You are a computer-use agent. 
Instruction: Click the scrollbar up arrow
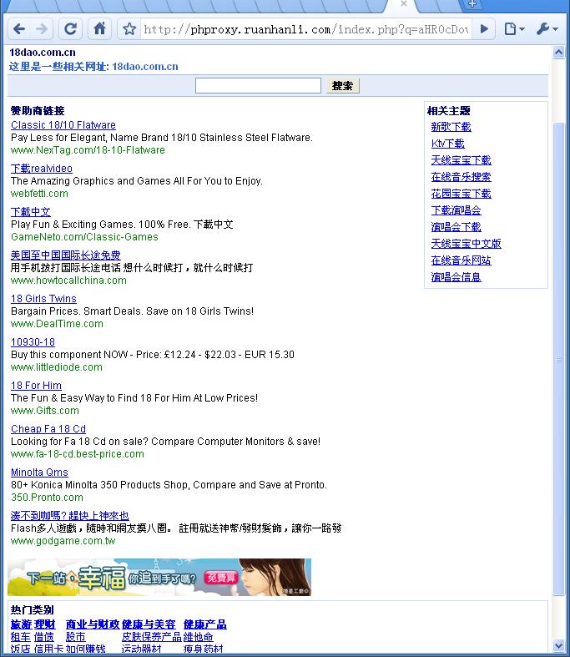pyautogui.click(x=558, y=52)
